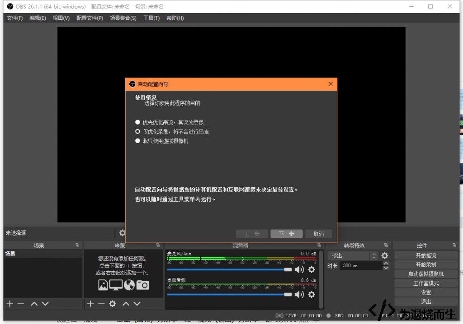Click the 时长 300 ms input field

[361, 266]
